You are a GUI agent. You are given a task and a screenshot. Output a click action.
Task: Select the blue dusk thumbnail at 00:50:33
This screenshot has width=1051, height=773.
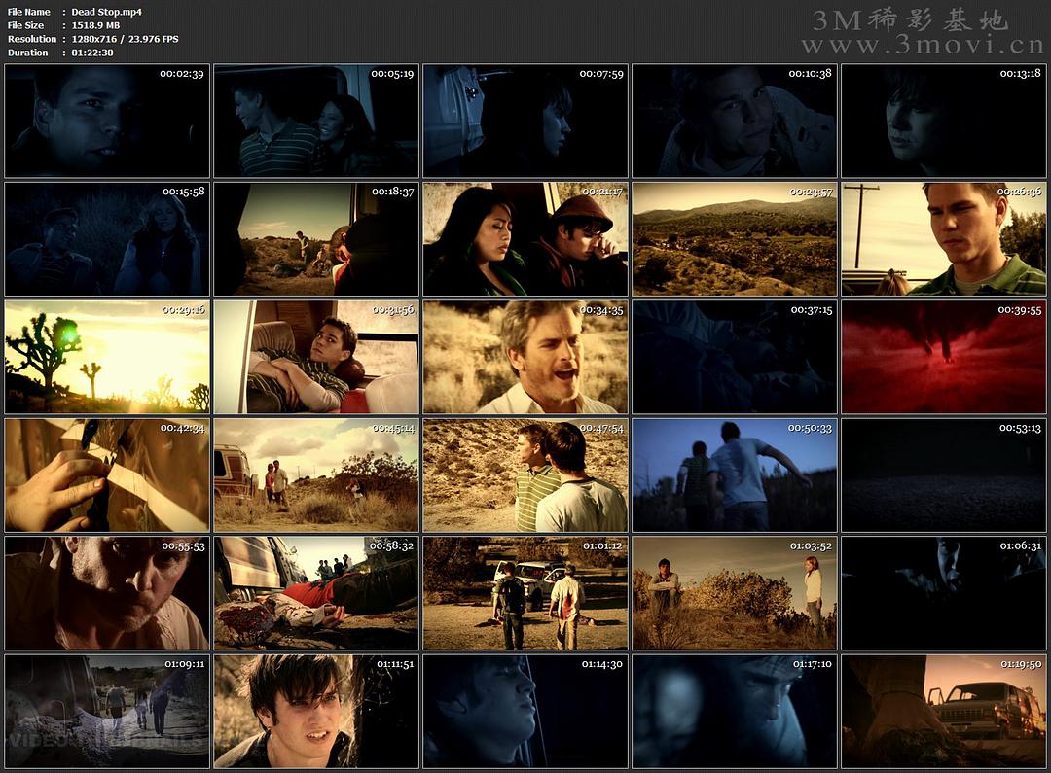pos(735,475)
